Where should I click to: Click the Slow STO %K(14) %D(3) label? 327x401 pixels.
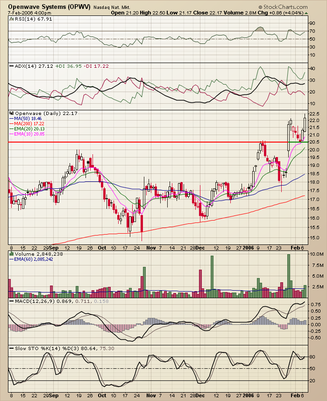(47, 348)
